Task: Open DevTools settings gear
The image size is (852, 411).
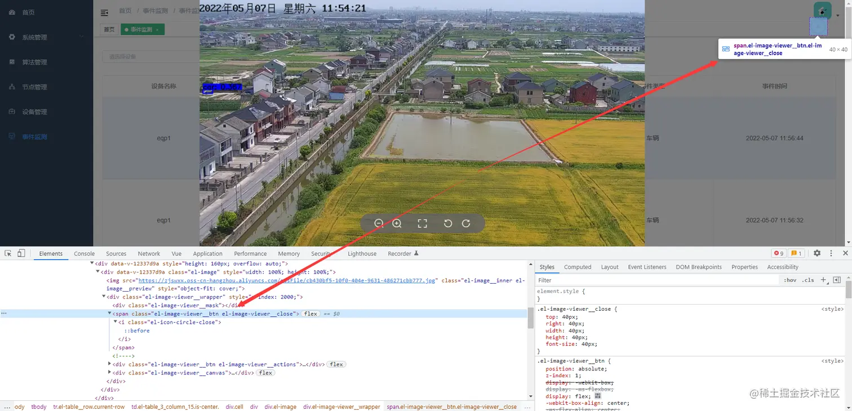Action: click(x=817, y=253)
